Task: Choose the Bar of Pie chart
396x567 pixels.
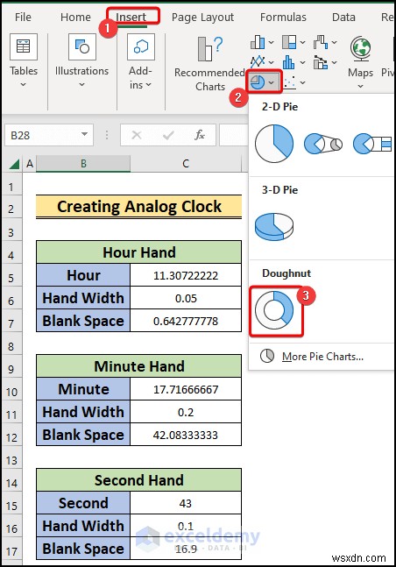Action: pos(372,144)
